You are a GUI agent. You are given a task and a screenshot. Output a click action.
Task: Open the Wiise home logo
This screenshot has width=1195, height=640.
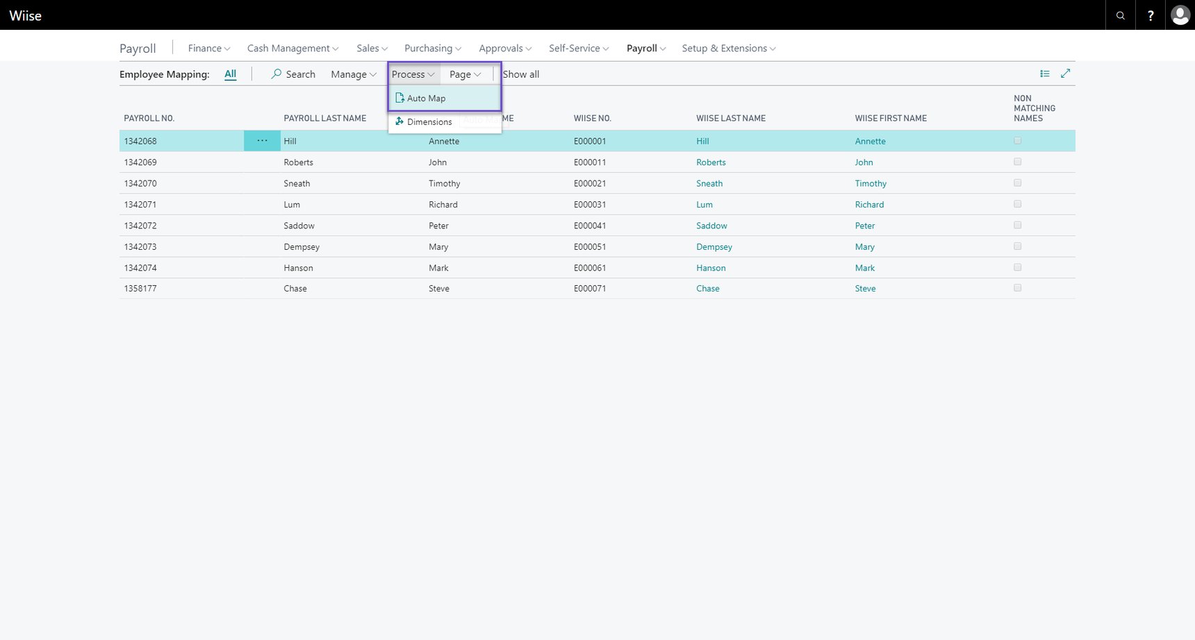coord(25,15)
